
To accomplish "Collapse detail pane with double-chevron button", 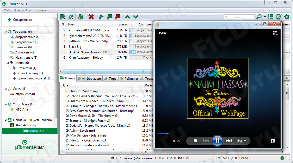I will click(x=287, y=78).
